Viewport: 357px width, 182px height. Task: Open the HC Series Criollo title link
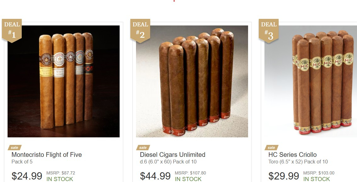coord(292,155)
